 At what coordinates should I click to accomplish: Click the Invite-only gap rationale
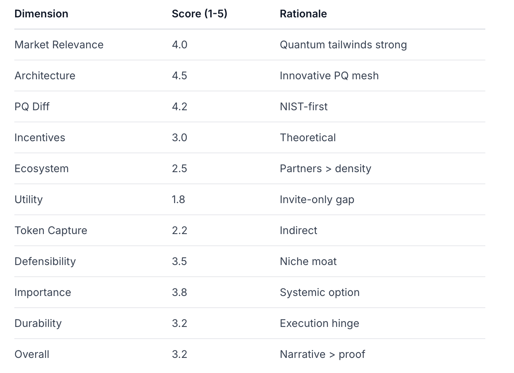(317, 200)
